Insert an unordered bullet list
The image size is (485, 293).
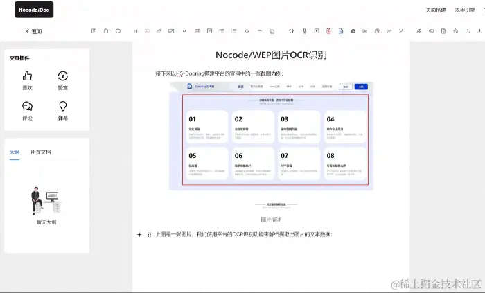tap(234, 31)
